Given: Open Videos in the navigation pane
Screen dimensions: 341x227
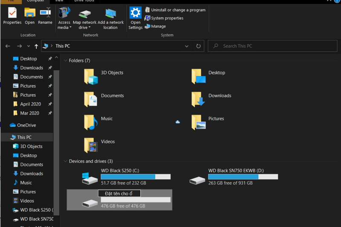Looking at the screenshot, I should tap(27, 201).
